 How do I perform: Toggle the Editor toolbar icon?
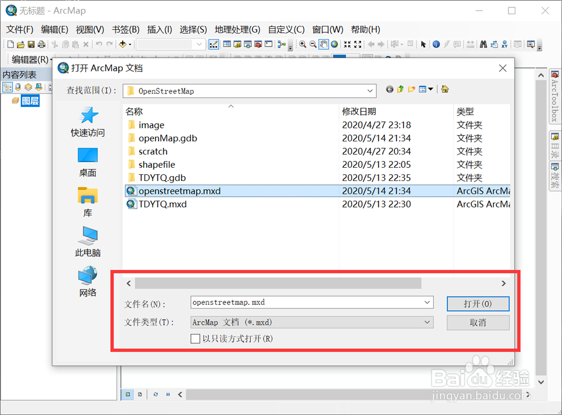214,44
